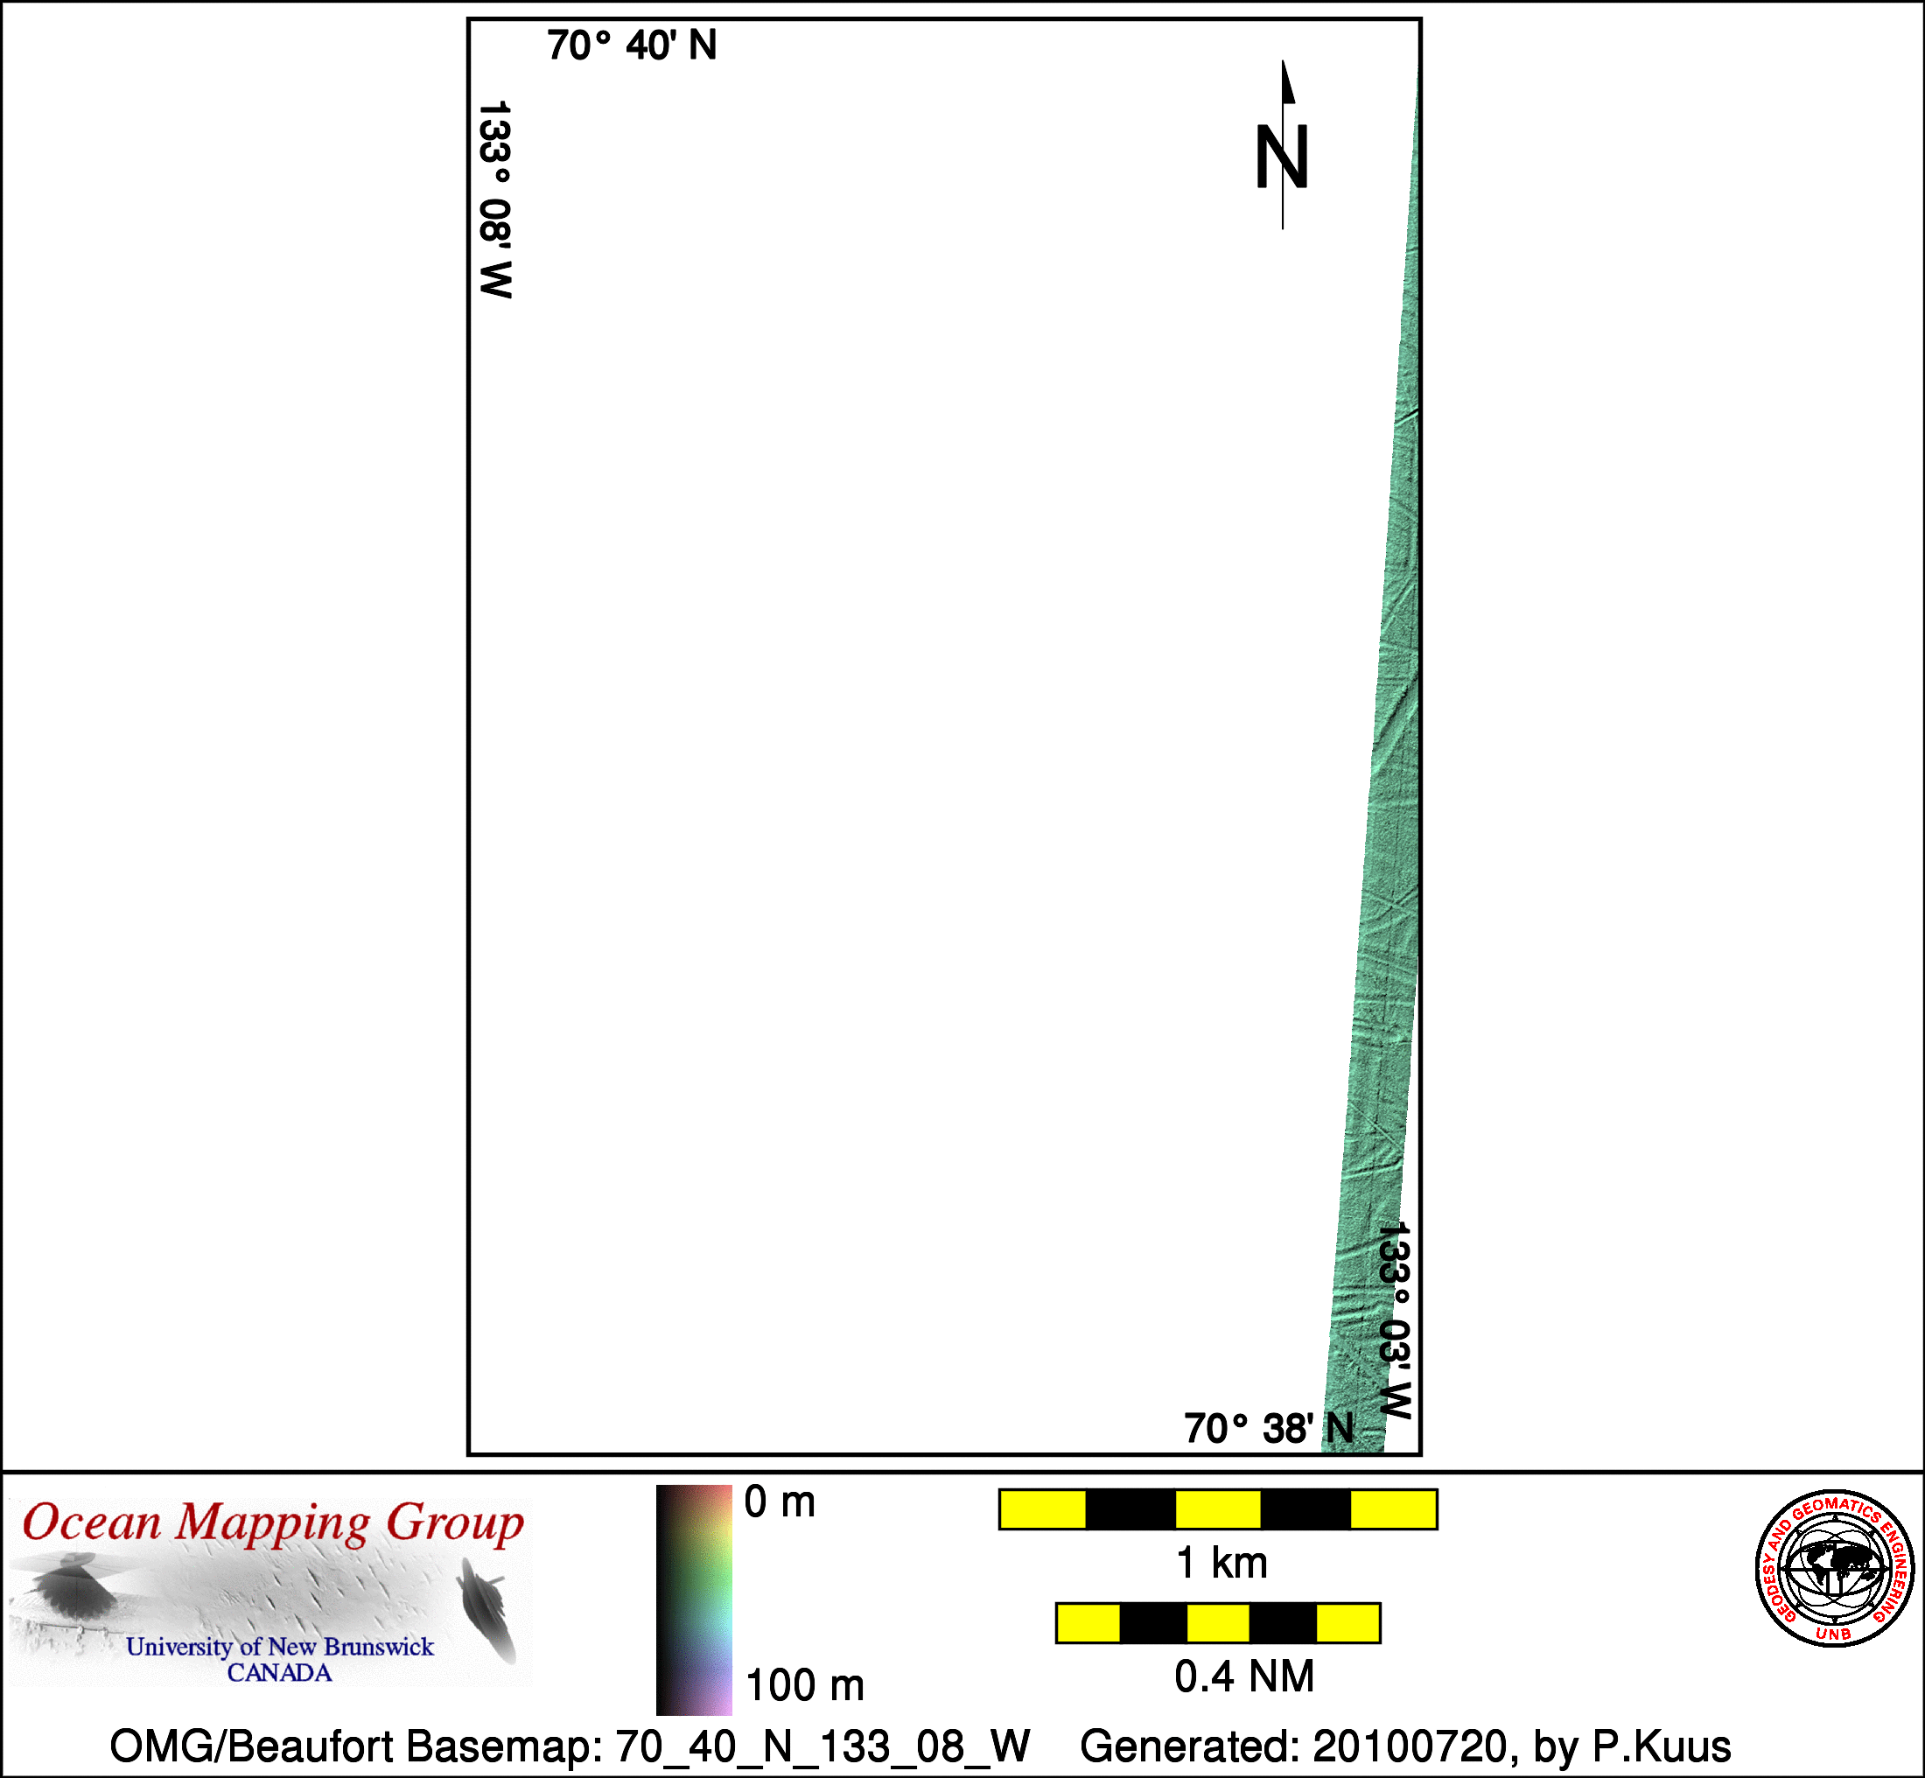The image size is (1925, 1778).
Task: Click University of New Brunswick text
Action: pos(279,1646)
